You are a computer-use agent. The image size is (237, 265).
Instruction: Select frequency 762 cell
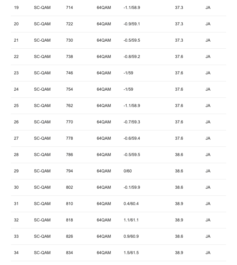pos(69,106)
